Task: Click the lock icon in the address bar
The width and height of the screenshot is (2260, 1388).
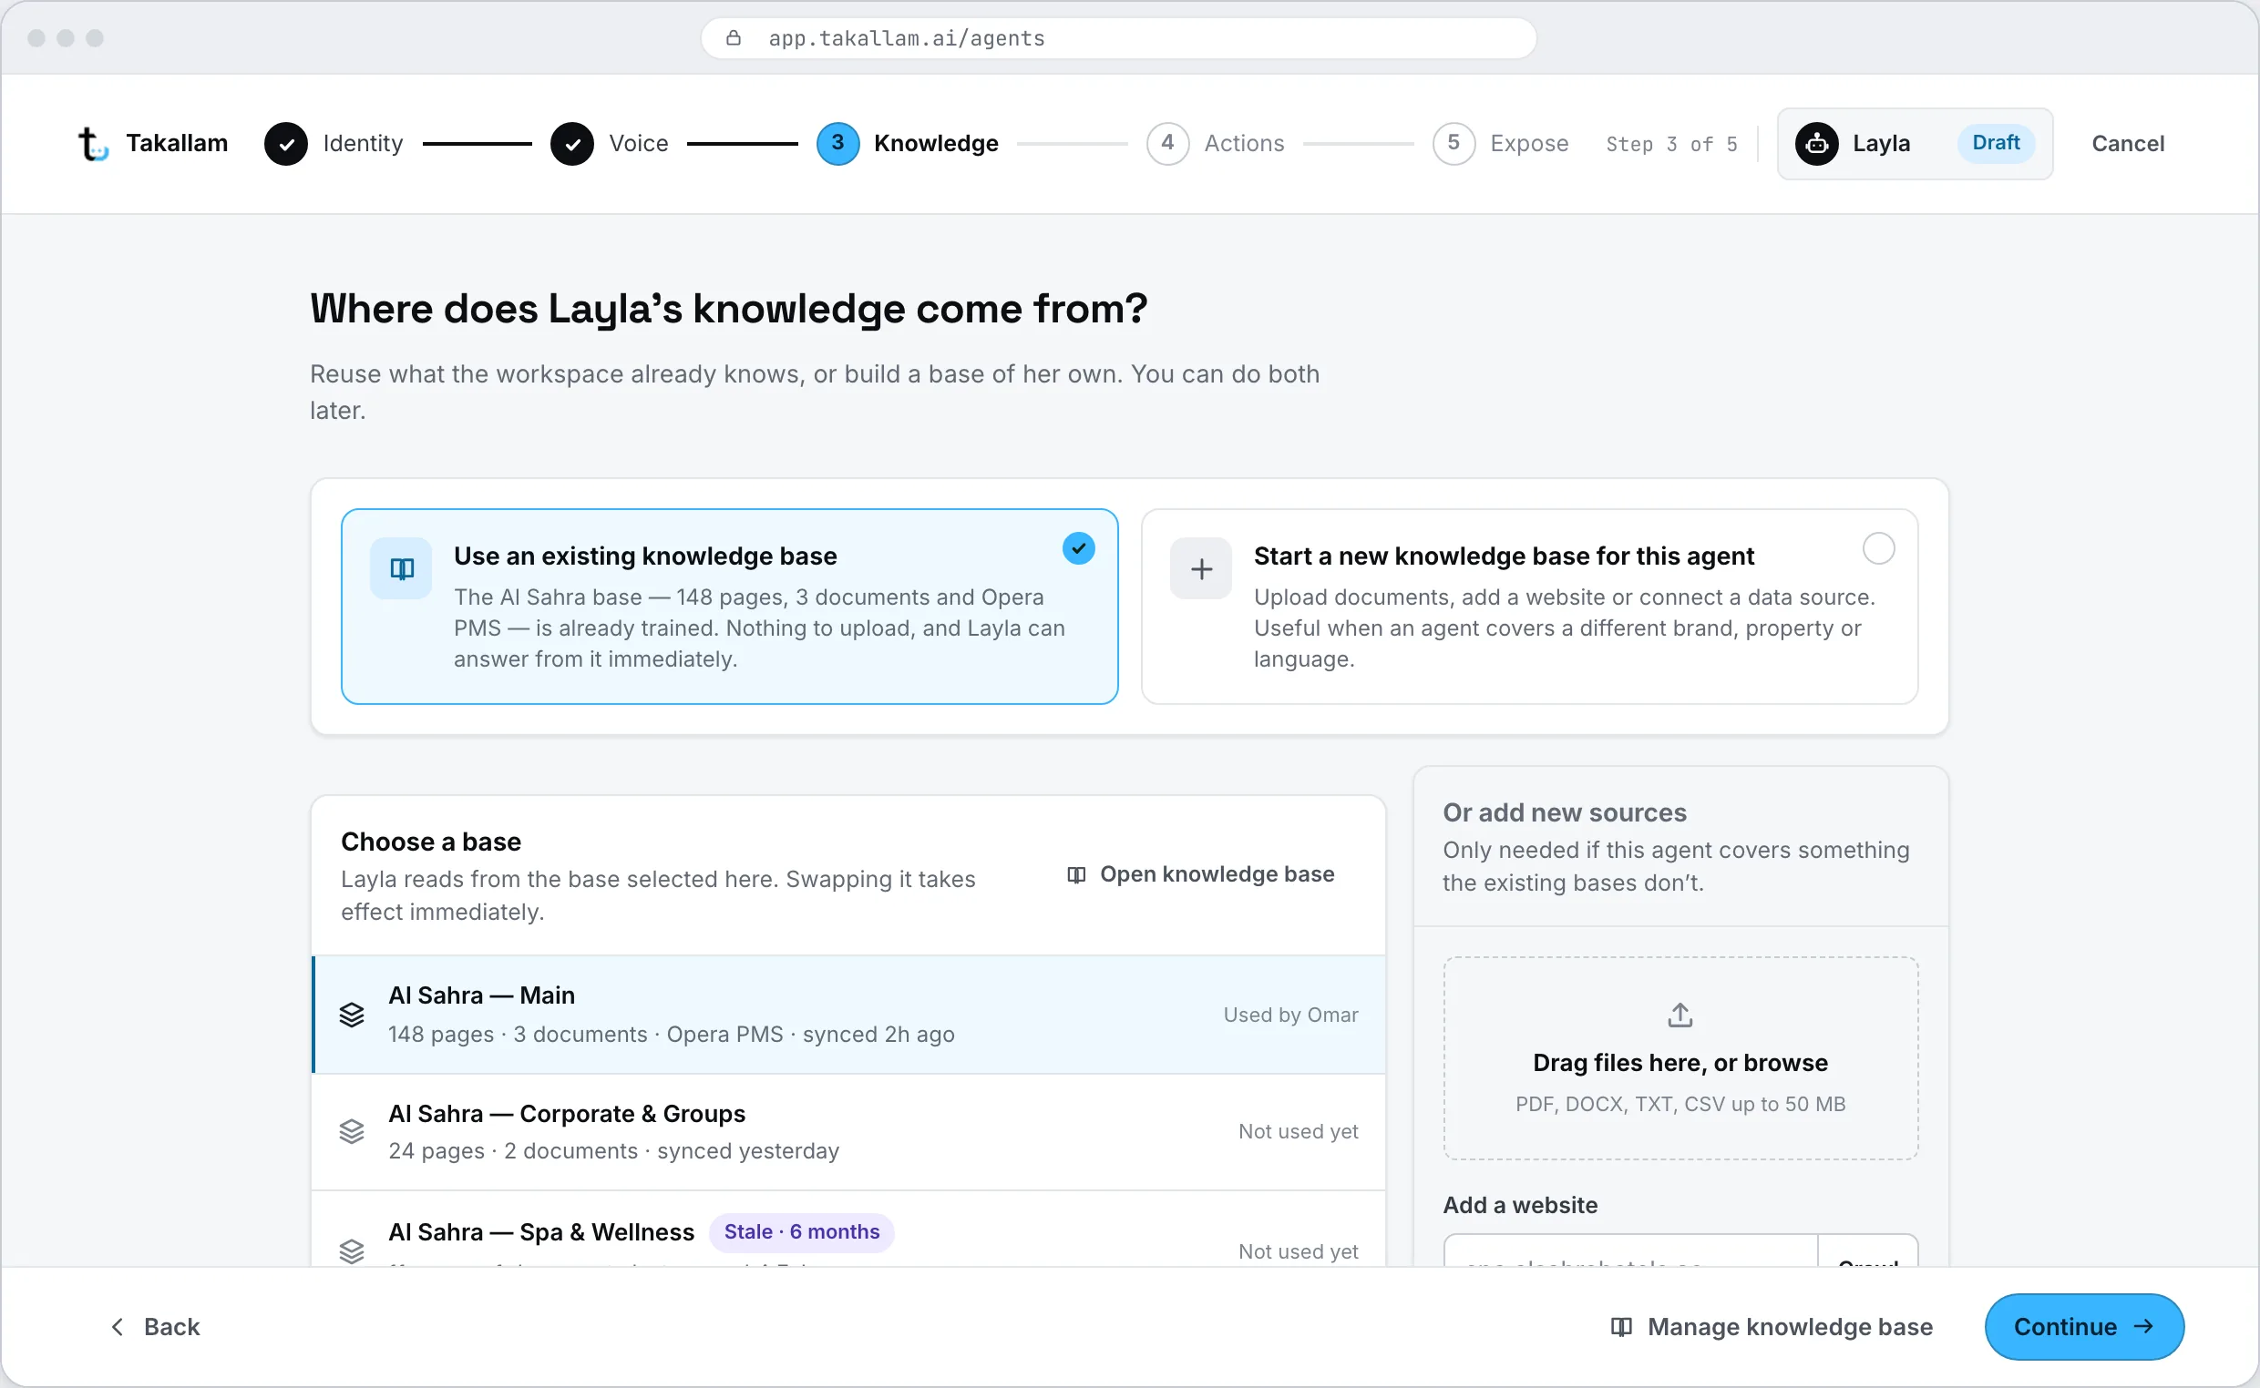Action: [x=733, y=37]
